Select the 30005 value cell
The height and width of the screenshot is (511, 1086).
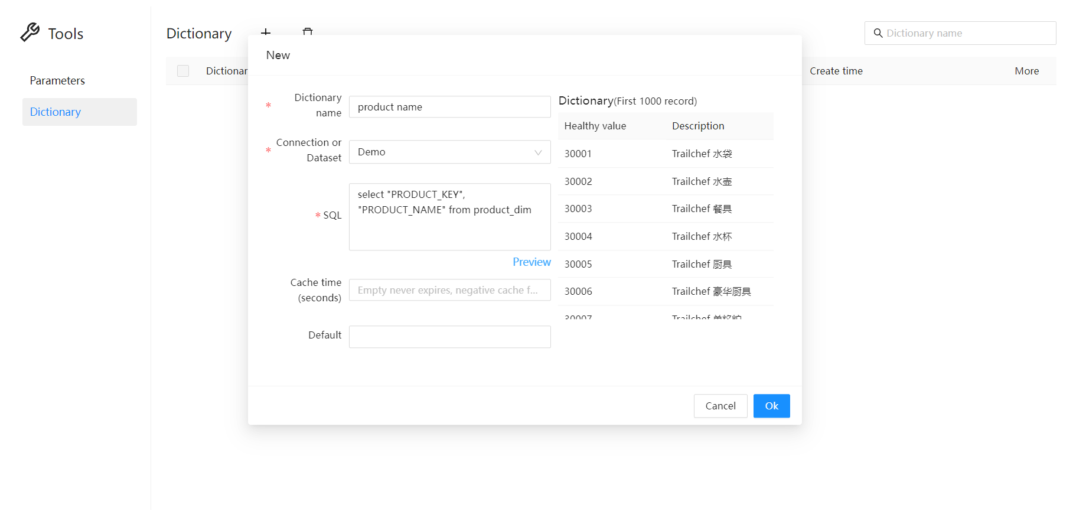tap(578, 264)
